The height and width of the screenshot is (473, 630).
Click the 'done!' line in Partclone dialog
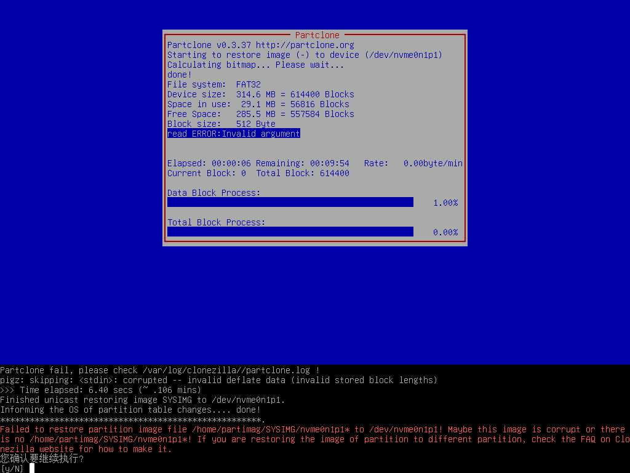180,75
